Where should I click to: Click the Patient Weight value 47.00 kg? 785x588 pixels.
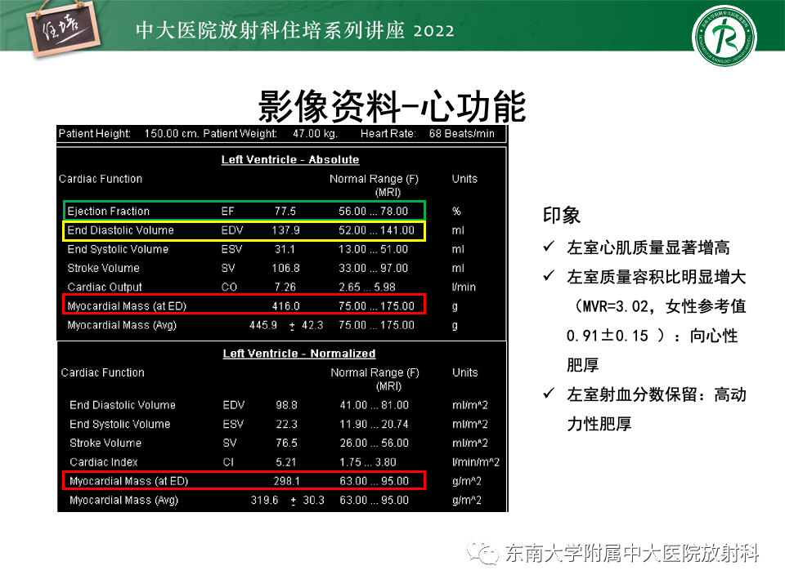coord(315,133)
